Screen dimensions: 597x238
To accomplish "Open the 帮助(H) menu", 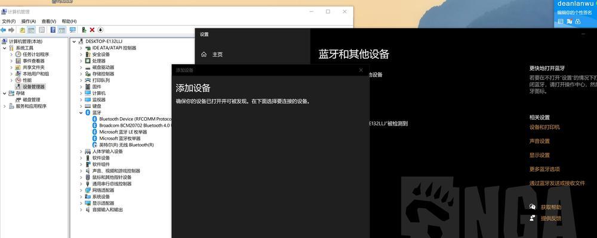I will point(69,21).
